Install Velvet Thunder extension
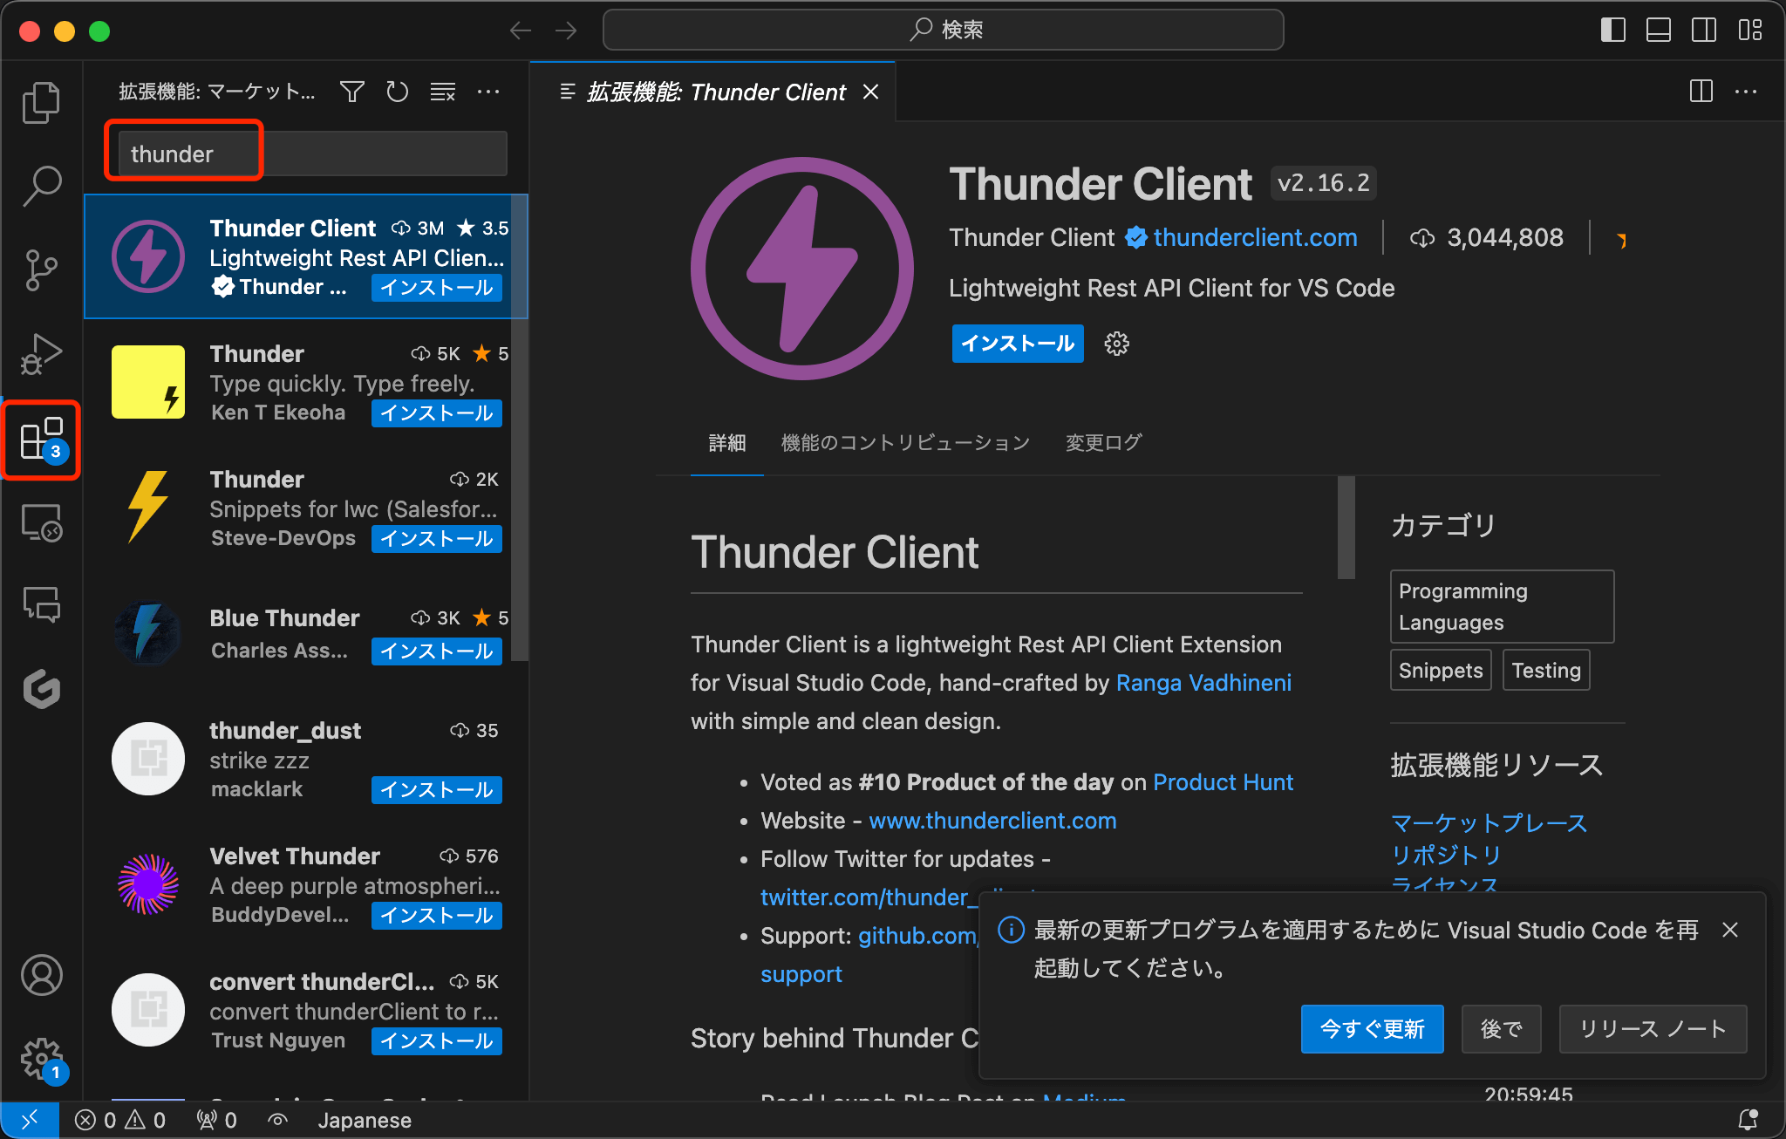The height and width of the screenshot is (1139, 1786). click(x=436, y=916)
